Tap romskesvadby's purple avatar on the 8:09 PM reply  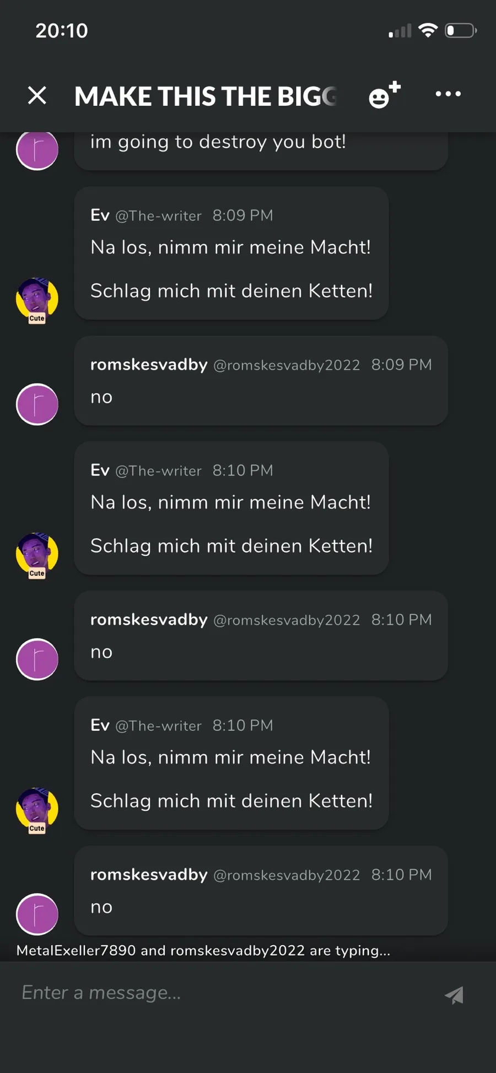[x=37, y=404]
